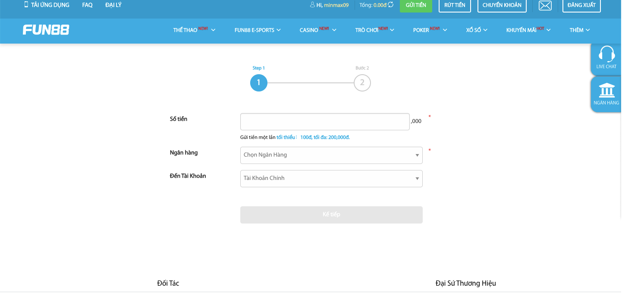
Task: Click username minmax09
Action: 336,5
